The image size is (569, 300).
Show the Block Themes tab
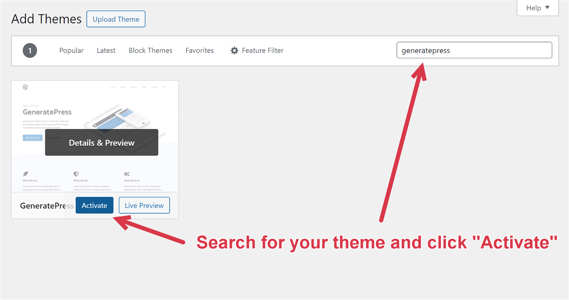[x=150, y=50]
